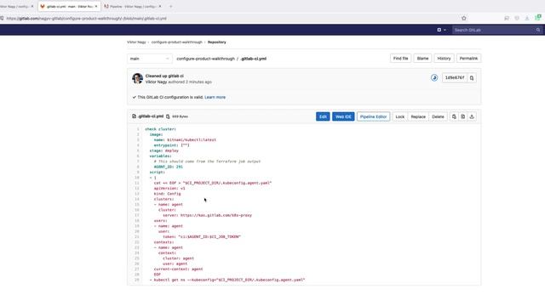545x306 pixels.
Task: Close the Pipeline browser tab
Action: click(160, 6)
